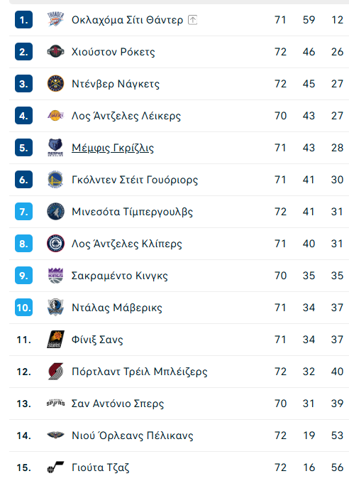This screenshot has width=349, height=481.
Task: Click the rank 1 position badge
Action: click(24, 20)
